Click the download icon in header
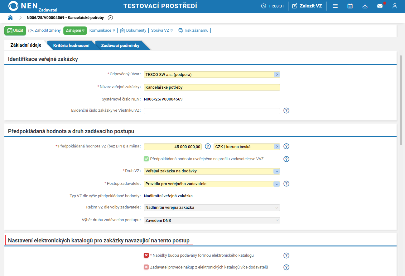This screenshot has width=405, height=276. pyautogui.click(x=365, y=6)
